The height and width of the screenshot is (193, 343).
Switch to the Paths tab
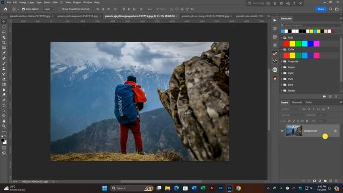[x=309, y=102]
